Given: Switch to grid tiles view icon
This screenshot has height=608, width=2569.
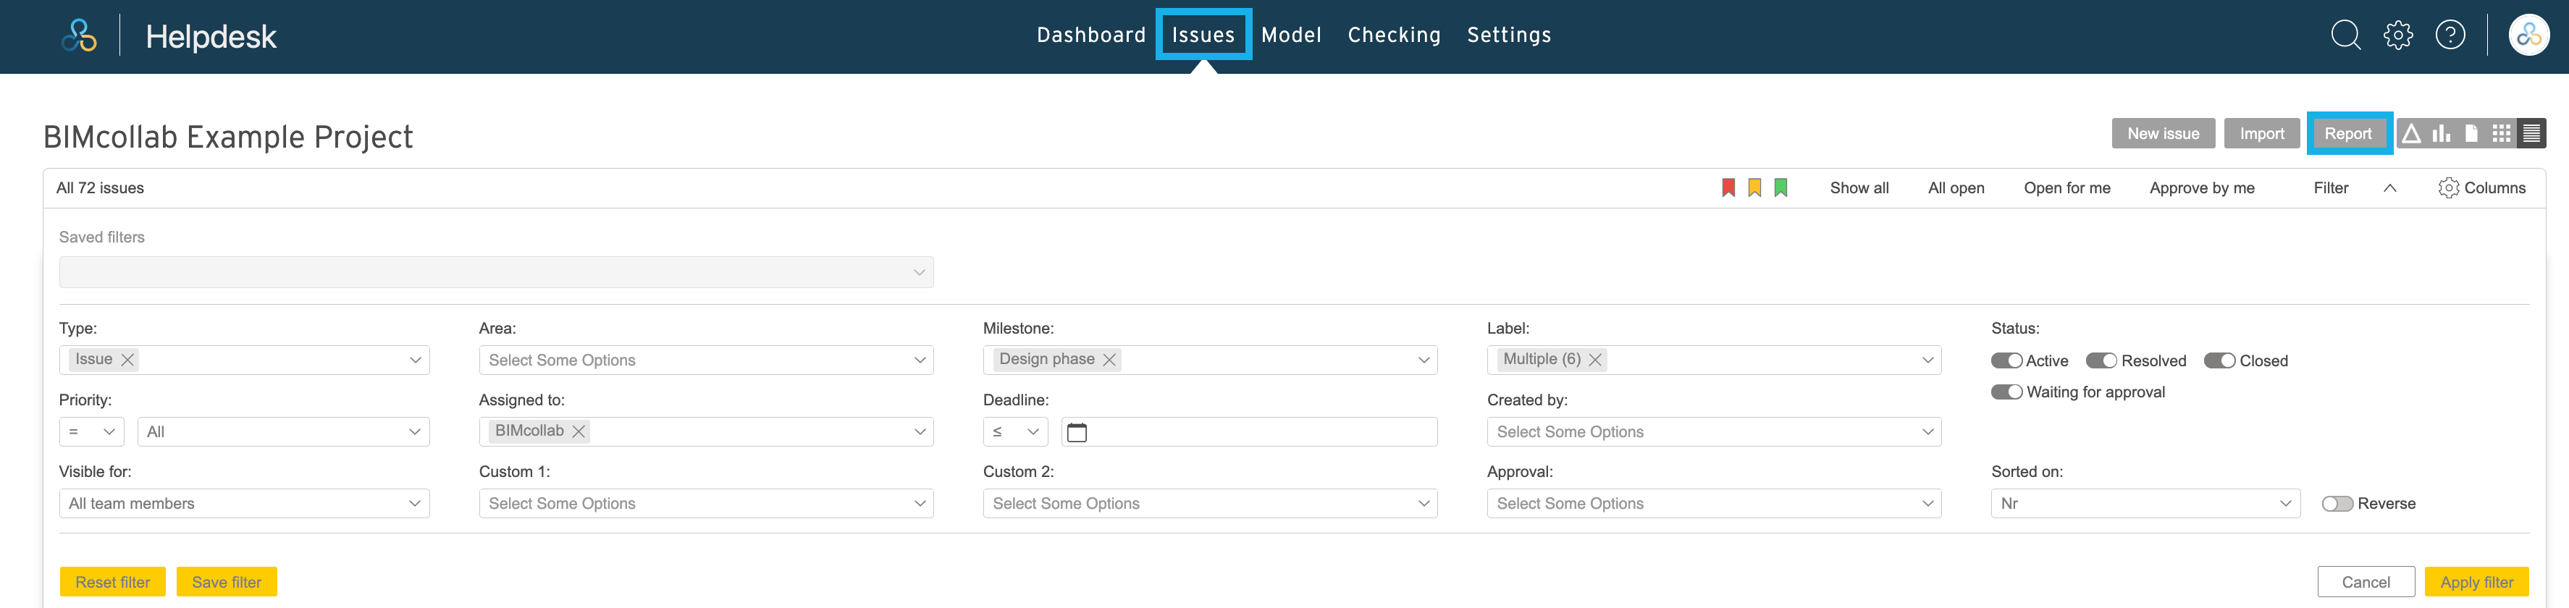Looking at the screenshot, I should pyautogui.click(x=2501, y=134).
